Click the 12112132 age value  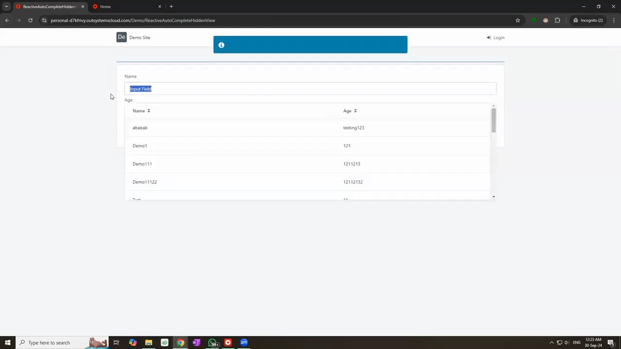(353, 182)
